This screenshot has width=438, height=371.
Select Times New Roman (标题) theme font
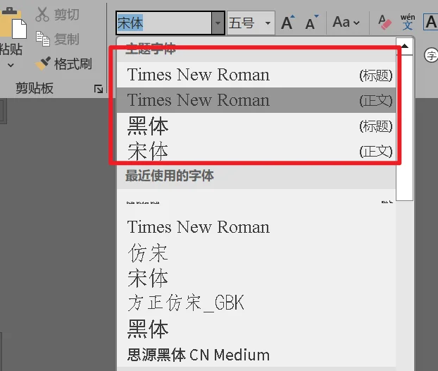[256, 75]
